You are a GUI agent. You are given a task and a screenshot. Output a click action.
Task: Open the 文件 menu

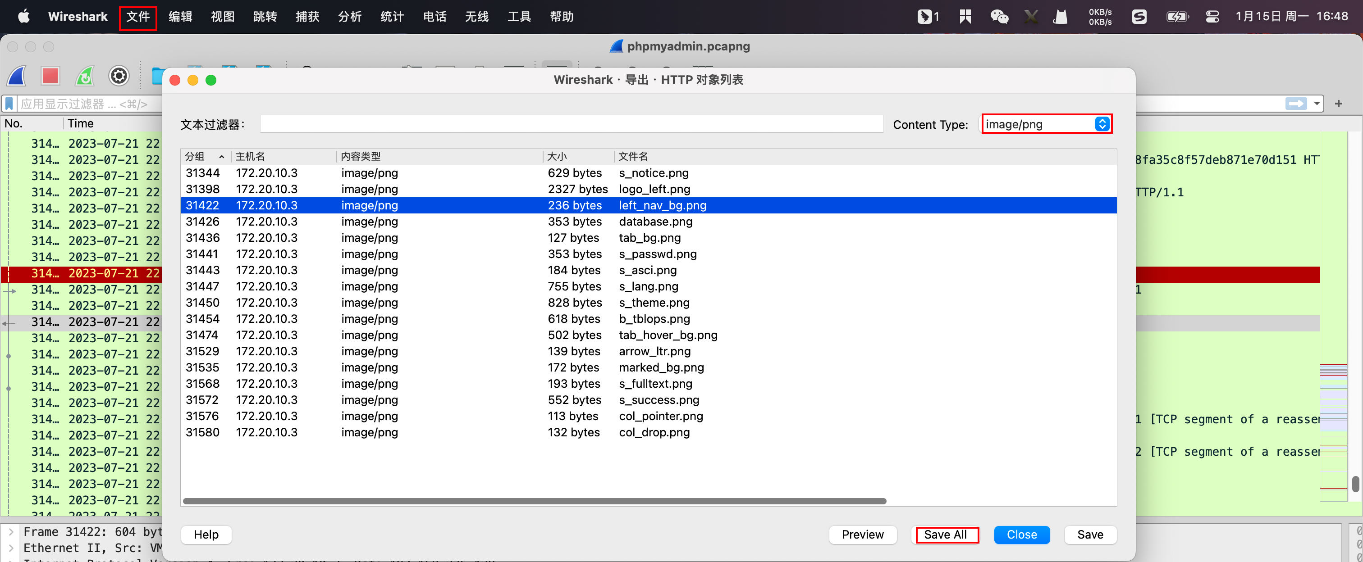(138, 16)
